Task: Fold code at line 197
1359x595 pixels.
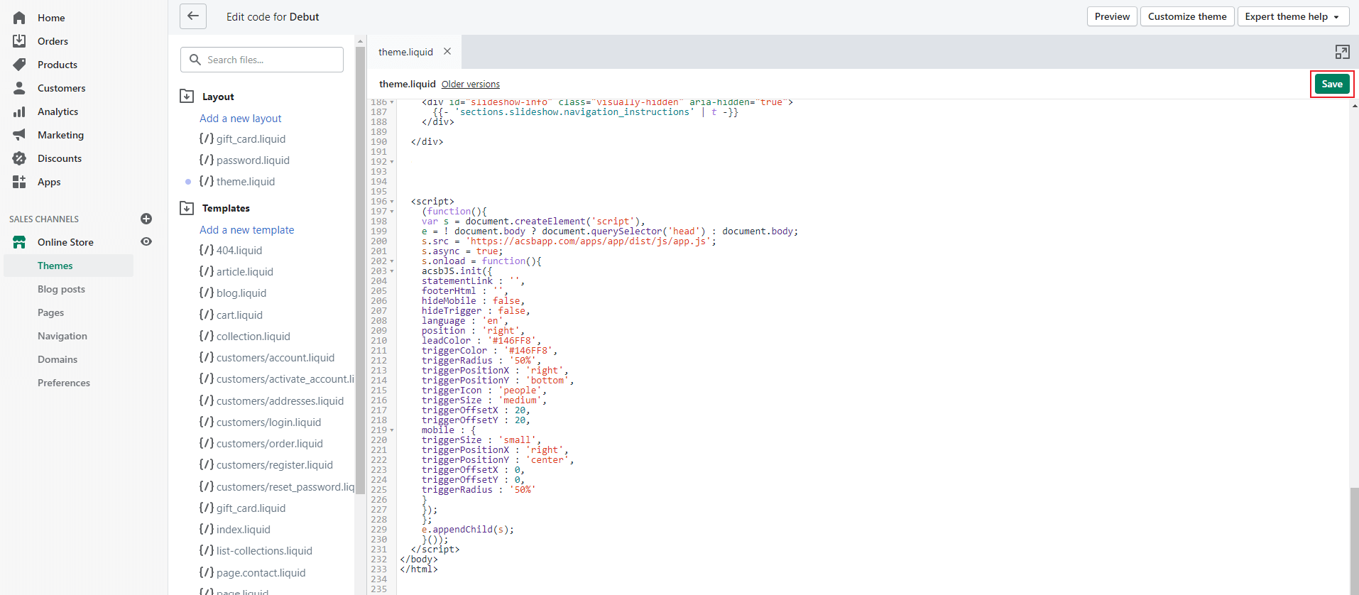Action: 392,212
